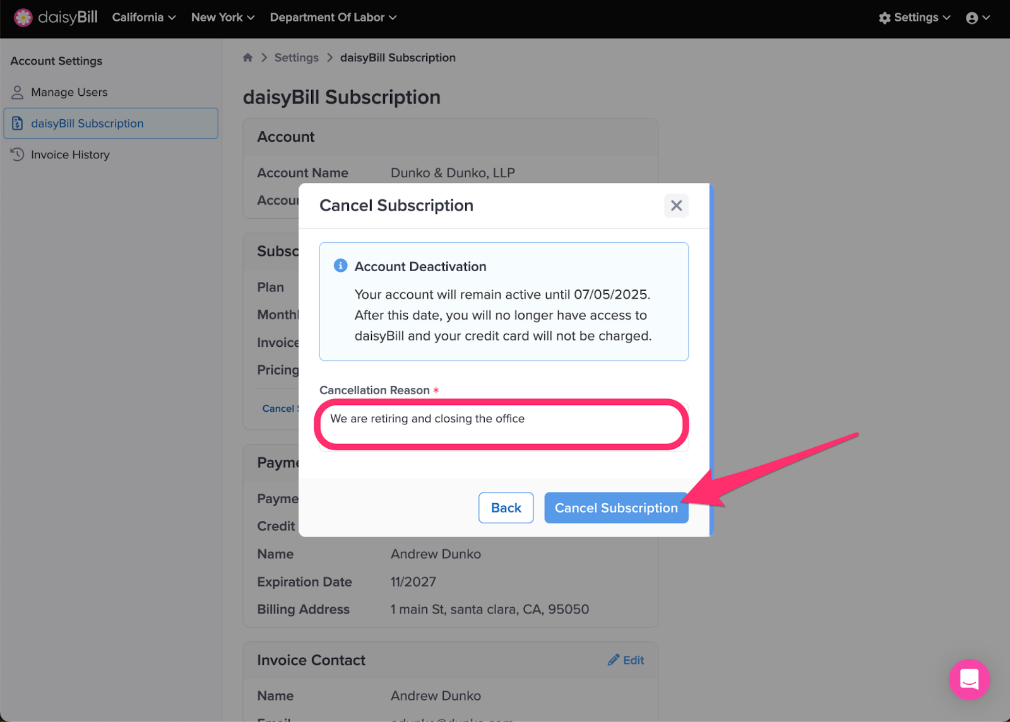This screenshot has height=722, width=1010.
Task: Edit the Invoice Contact section
Action: pyautogui.click(x=626, y=660)
